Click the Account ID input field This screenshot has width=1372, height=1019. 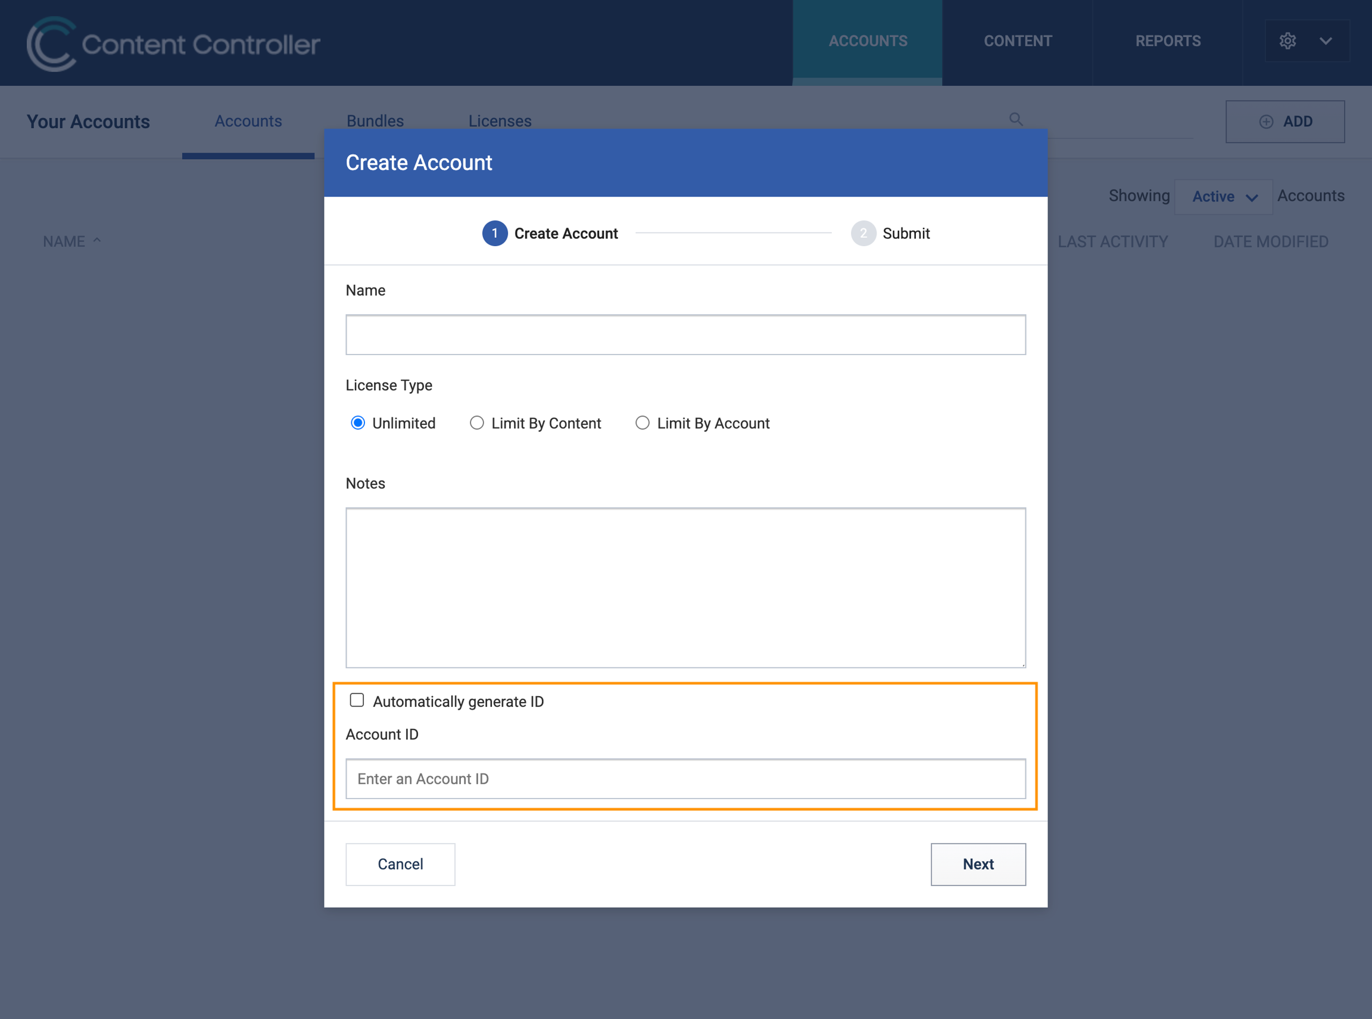click(x=685, y=779)
